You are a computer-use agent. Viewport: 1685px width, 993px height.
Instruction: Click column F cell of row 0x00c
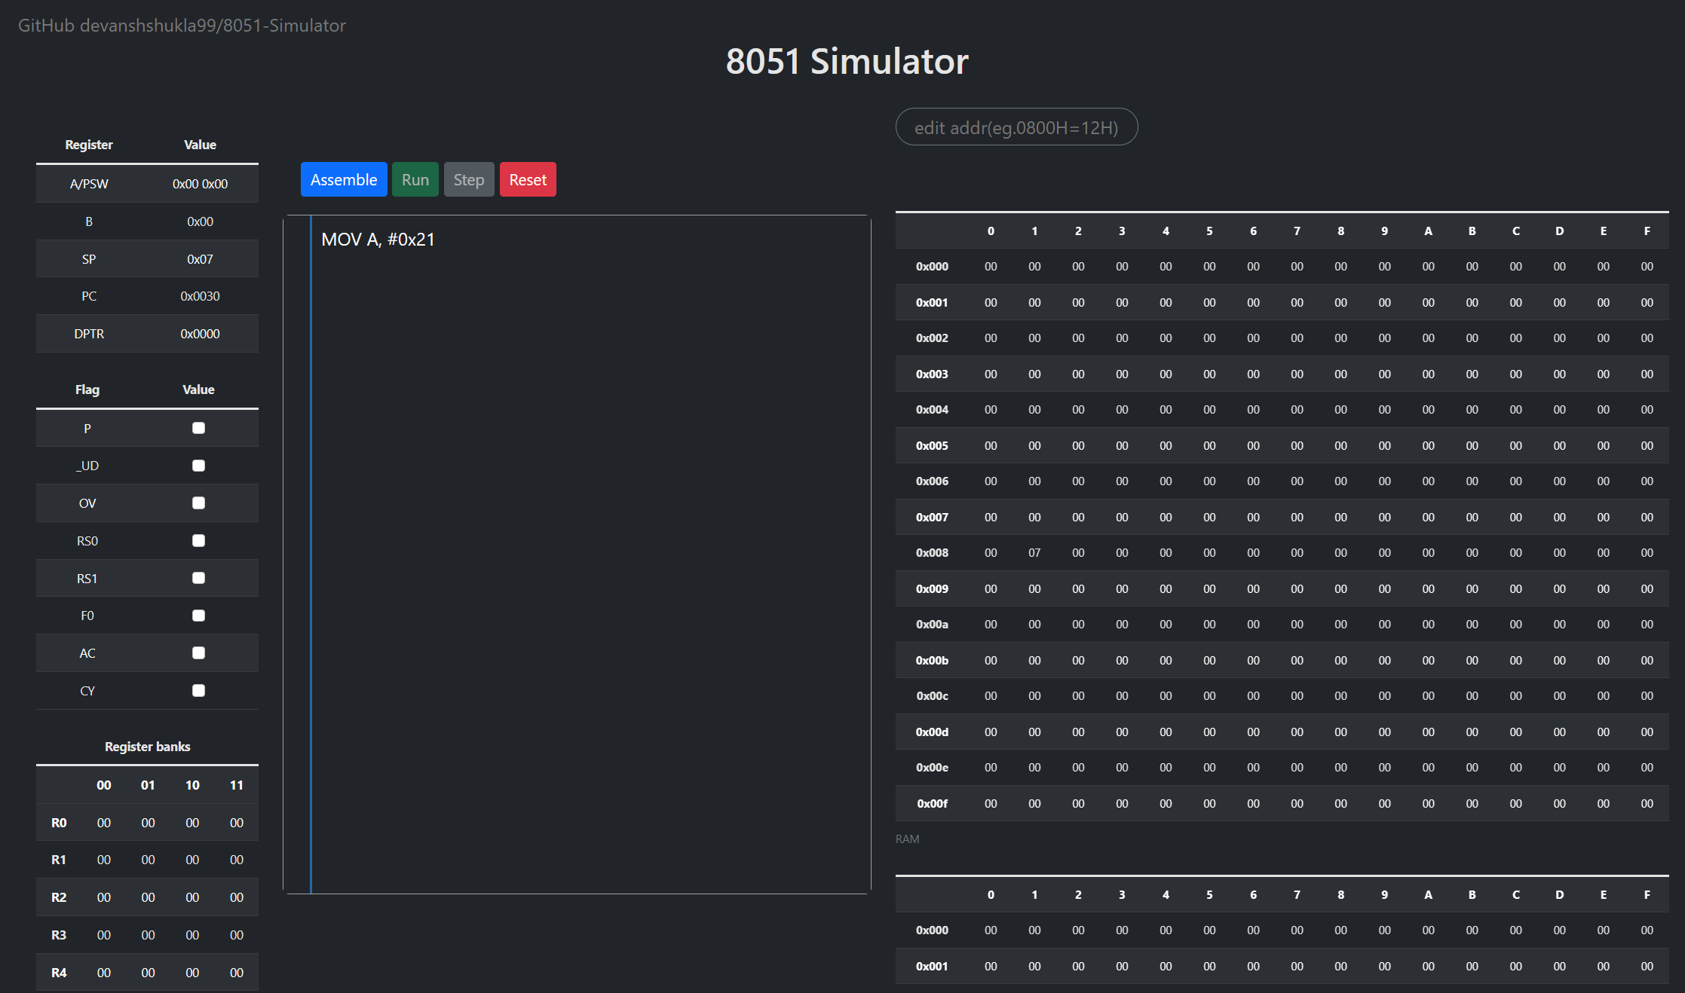point(1647,696)
